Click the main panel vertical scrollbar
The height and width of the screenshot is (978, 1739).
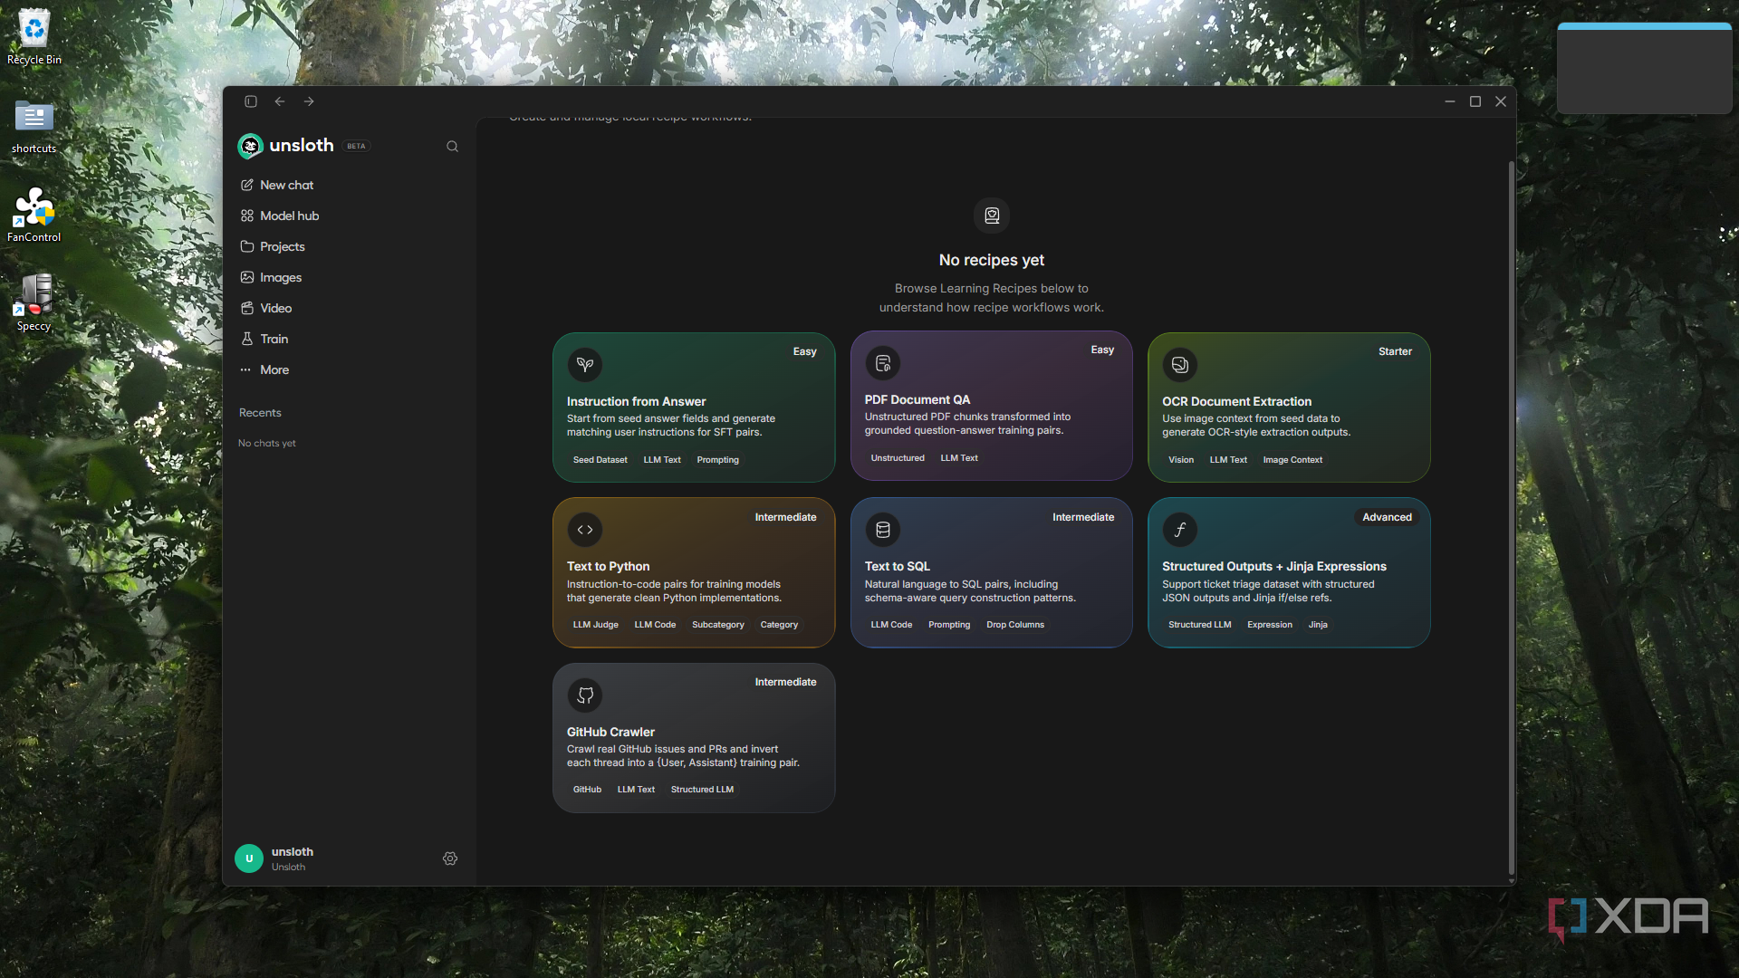pyautogui.click(x=1511, y=516)
